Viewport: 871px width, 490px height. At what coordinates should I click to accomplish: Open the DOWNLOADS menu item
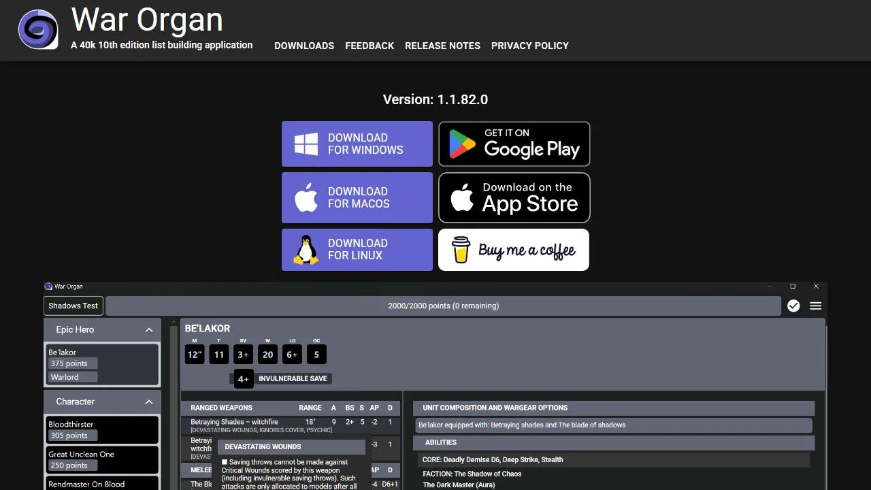304,46
